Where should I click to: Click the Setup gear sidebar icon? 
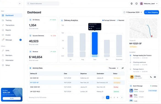(x=3, y=65)
